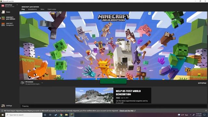
Task: Click the green Play button
Action: click(113, 82)
